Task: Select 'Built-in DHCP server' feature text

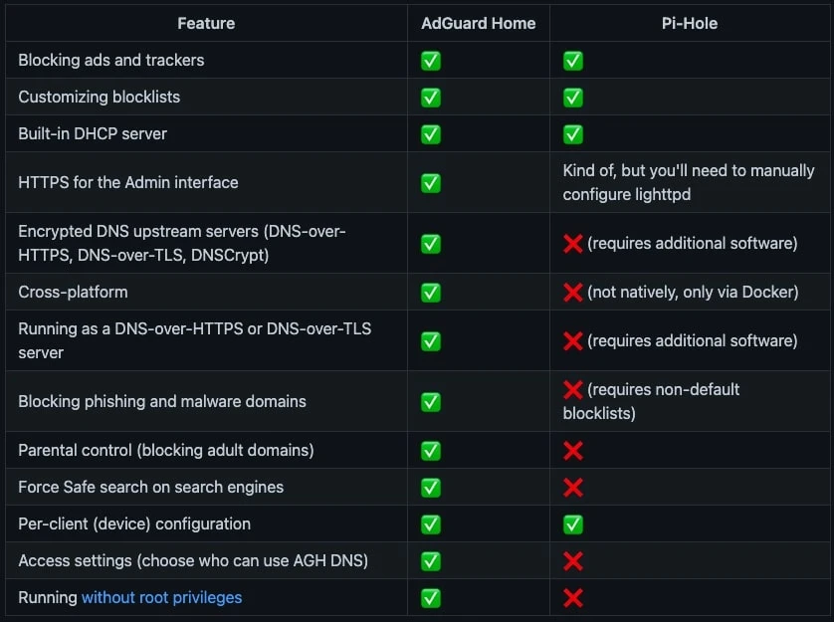Action: [x=93, y=133]
